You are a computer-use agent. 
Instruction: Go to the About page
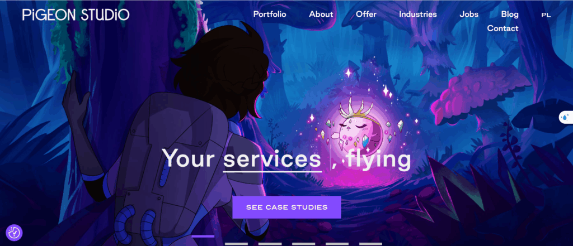pyautogui.click(x=321, y=14)
